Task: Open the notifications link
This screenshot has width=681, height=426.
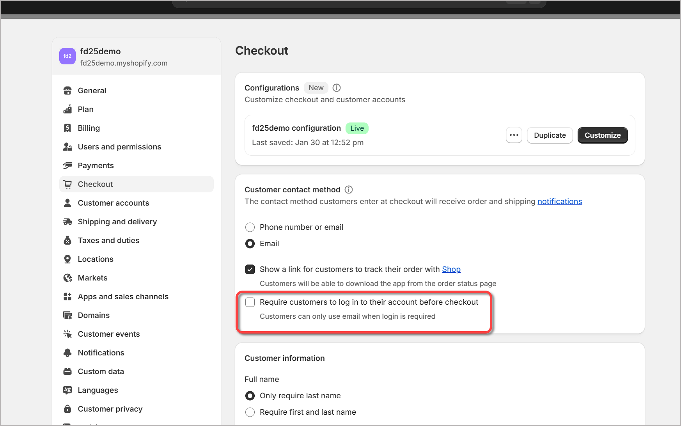Action: 559,201
